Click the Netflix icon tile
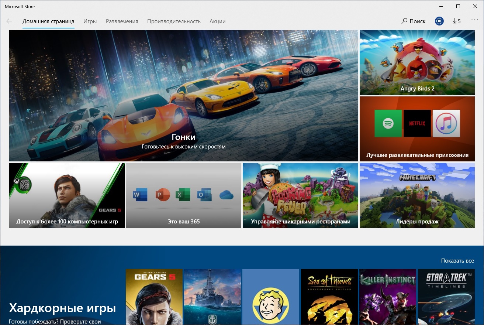 [x=417, y=123]
